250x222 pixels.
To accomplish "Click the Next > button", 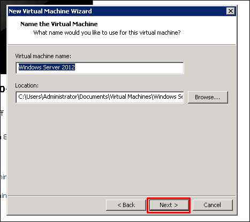I will tap(169, 205).
